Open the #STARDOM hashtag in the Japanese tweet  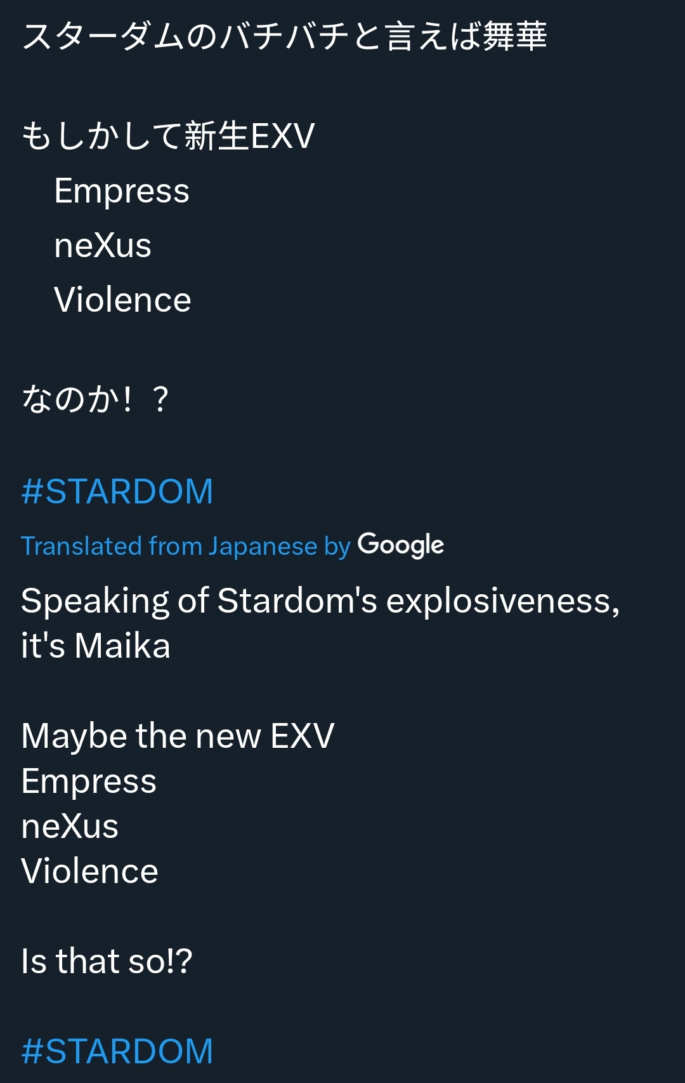click(x=117, y=492)
